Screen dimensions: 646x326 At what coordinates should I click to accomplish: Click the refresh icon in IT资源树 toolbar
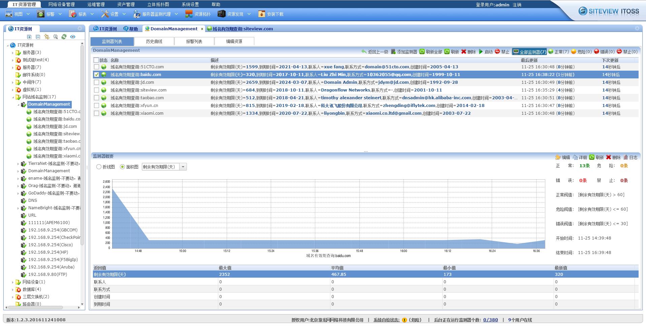(x=64, y=37)
